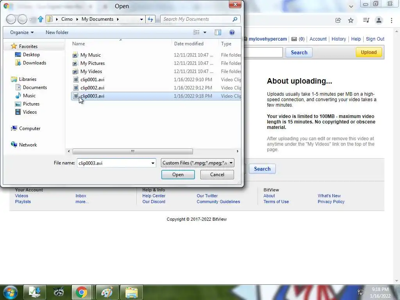Open the File name dropdown arrow
Viewport: 400px width, 300px height.
pos(153,163)
